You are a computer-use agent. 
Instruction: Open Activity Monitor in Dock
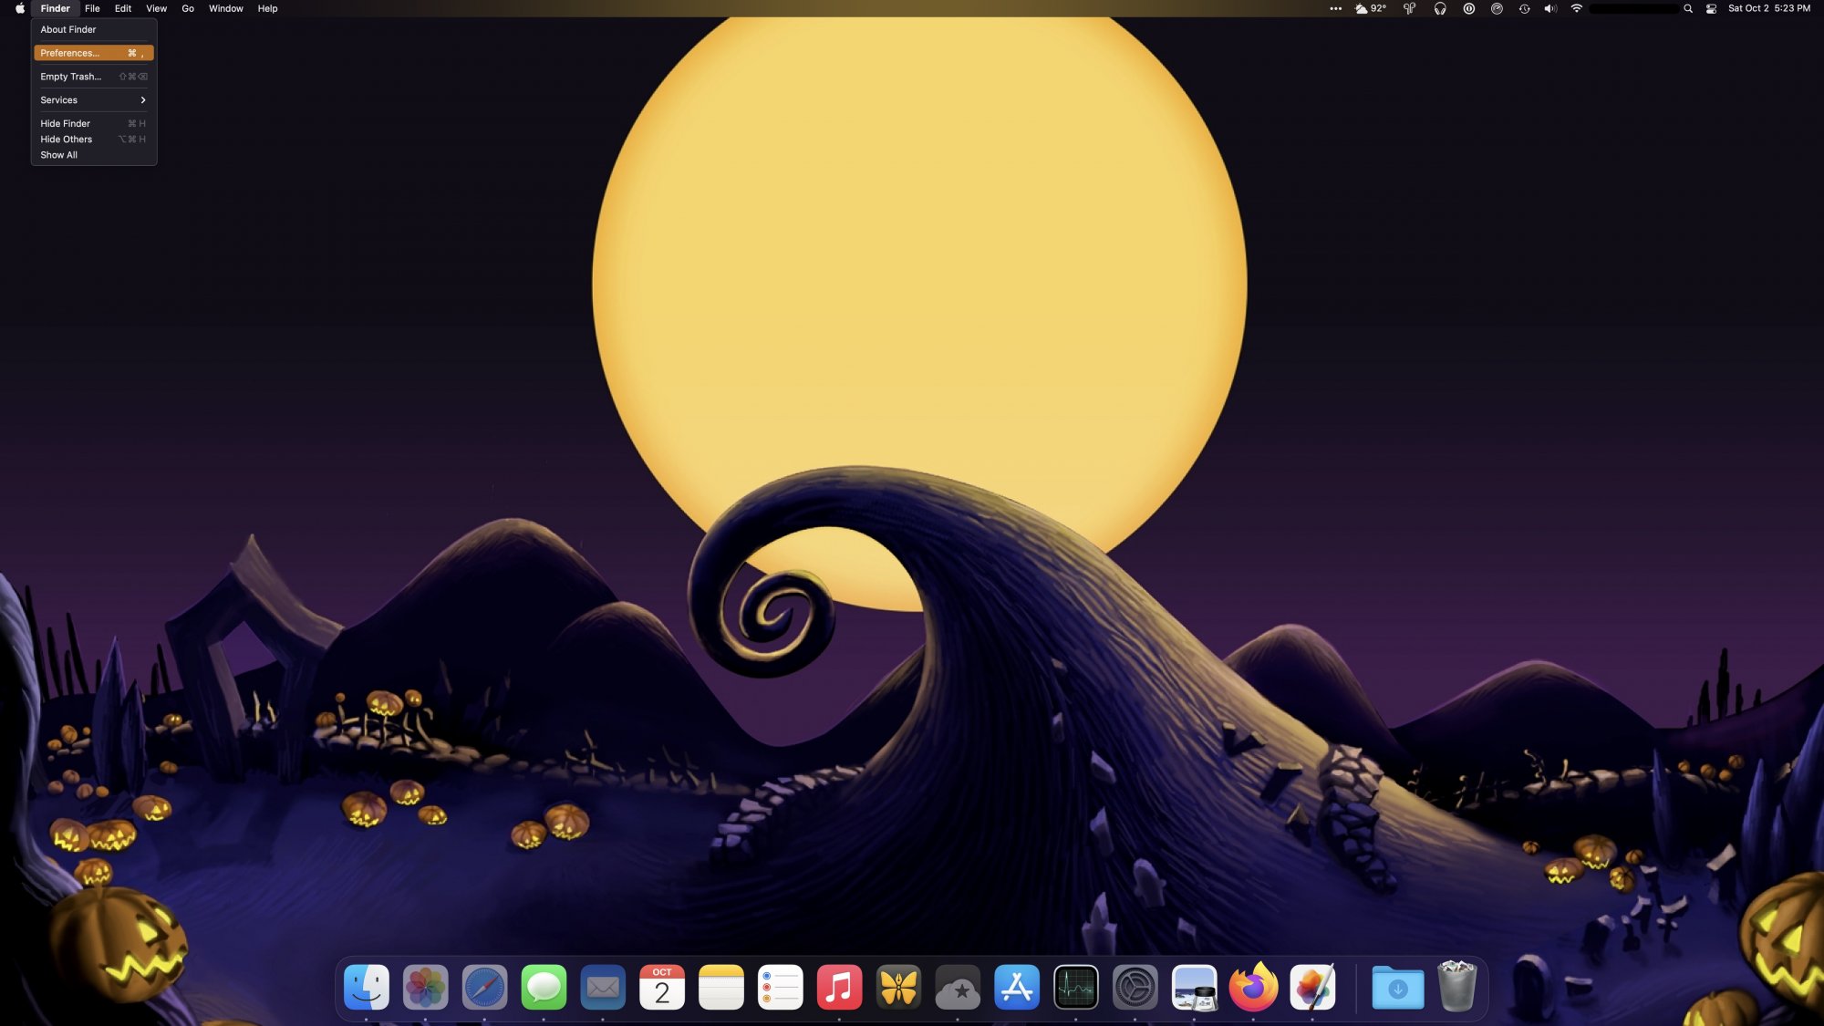click(x=1076, y=987)
